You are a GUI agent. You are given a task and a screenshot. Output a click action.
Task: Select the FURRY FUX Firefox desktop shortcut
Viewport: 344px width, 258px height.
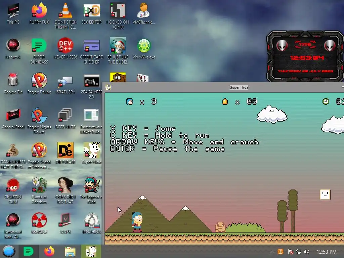point(39,13)
